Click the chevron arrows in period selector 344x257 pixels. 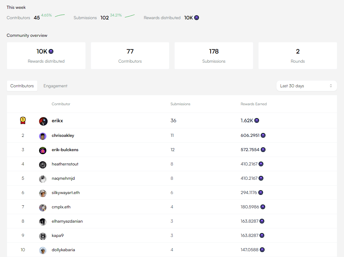coord(331,86)
